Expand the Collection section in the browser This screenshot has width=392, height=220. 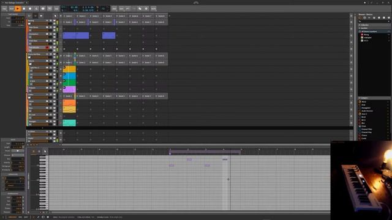[374, 25]
